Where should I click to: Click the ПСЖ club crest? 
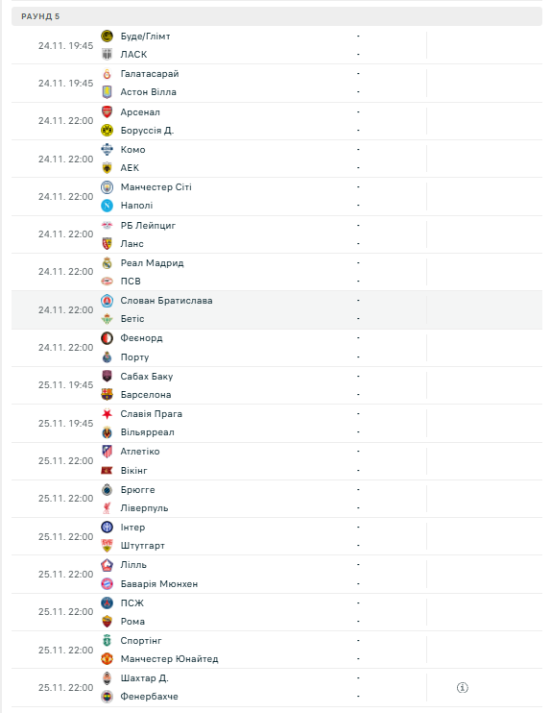107,602
